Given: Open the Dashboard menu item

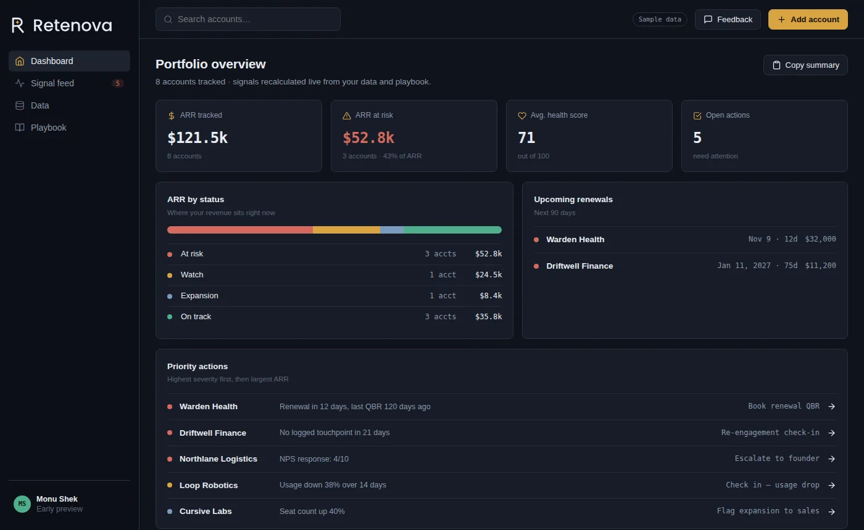Looking at the screenshot, I should point(69,61).
